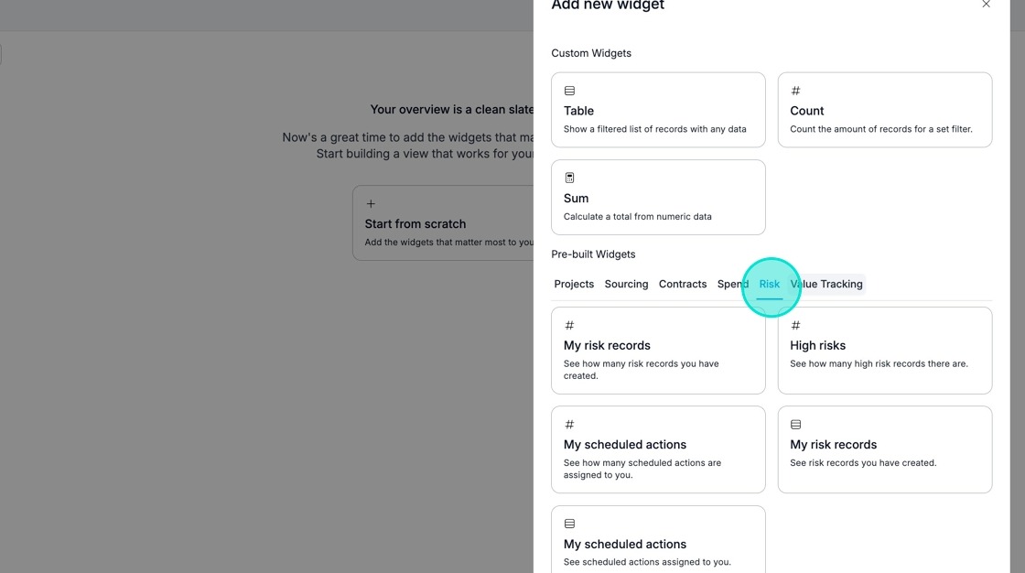
Task: Open the Value Tracking tab
Action: tap(826, 284)
